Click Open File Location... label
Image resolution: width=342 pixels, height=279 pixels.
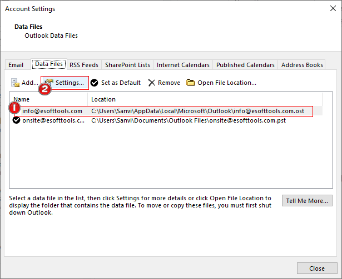tap(227, 83)
